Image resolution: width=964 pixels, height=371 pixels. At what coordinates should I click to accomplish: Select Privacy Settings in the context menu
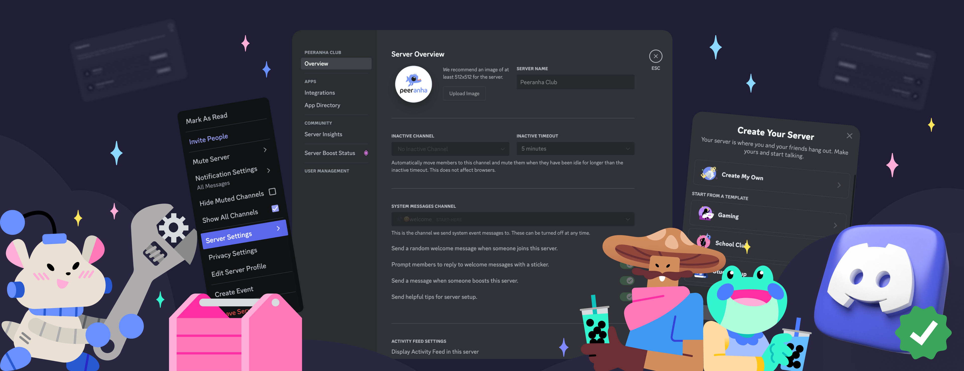coord(233,254)
